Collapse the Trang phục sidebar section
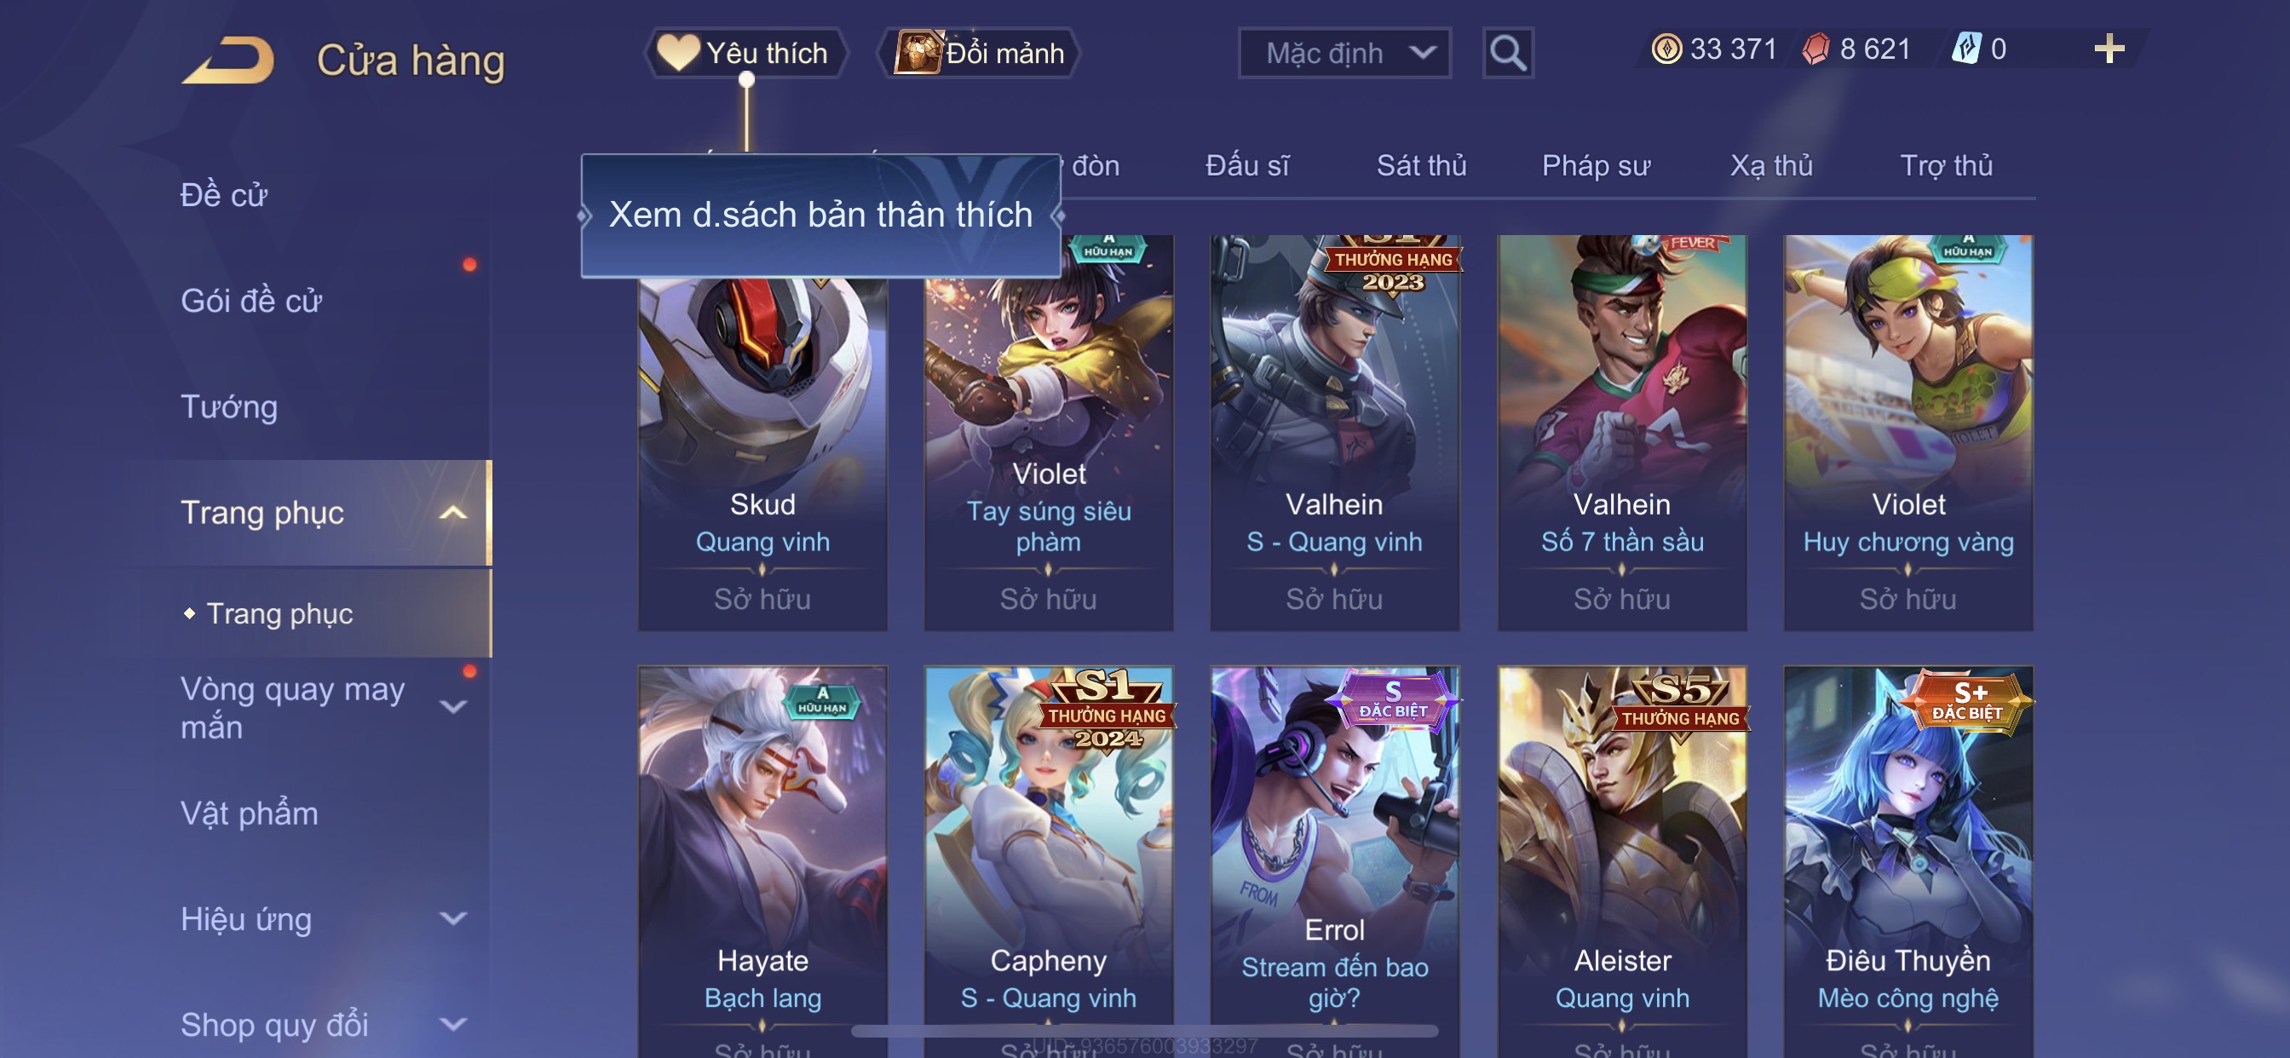The image size is (2290, 1058). coord(453,512)
